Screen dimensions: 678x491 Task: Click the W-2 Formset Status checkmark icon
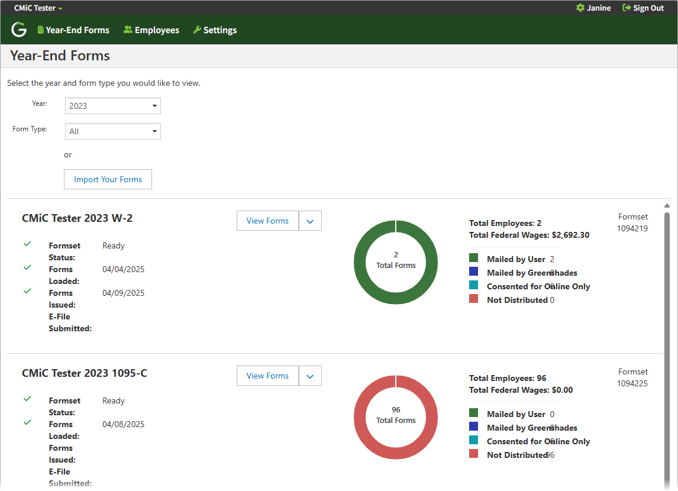pyautogui.click(x=27, y=244)
